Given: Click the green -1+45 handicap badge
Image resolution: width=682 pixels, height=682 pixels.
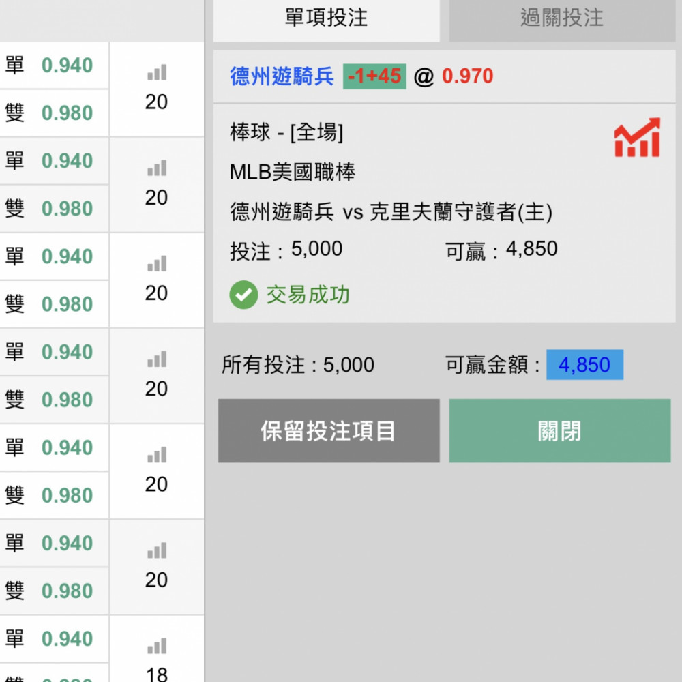Looking at the screenshot, I should [374, 76].
